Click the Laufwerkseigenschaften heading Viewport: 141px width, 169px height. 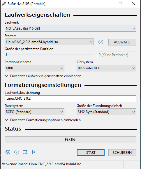tap(37, 15)
